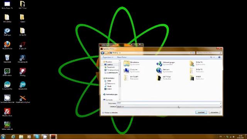Viewport: 247px width, 139px height.
Task: Click into the Dateiname input field
Action: coord(168,103)
